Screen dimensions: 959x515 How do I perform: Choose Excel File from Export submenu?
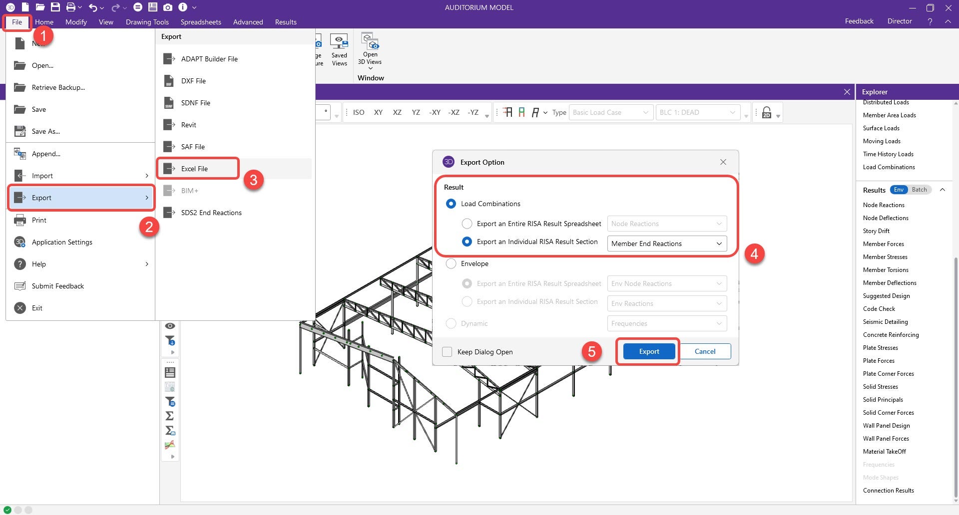tap(194, 169)
